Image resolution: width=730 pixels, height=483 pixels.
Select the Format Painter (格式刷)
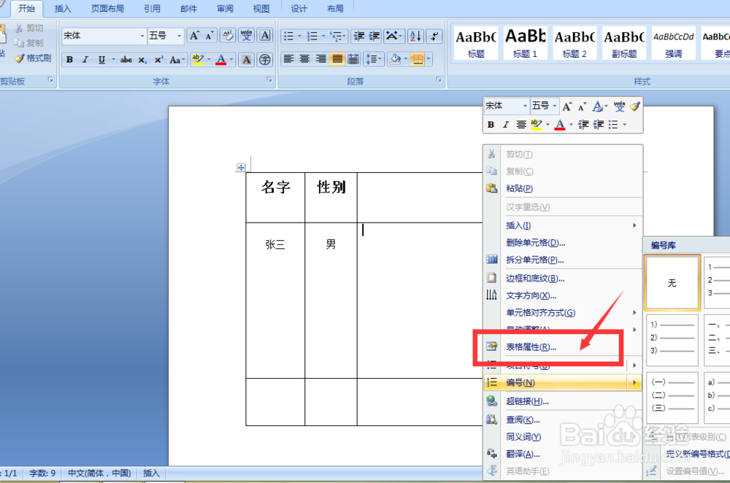(x=33, y=58)
